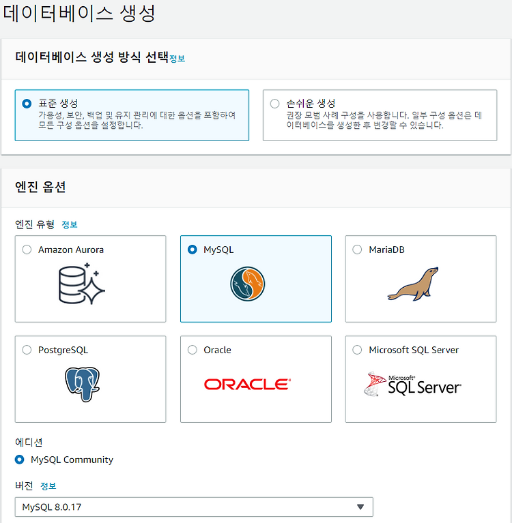Click the 에디션 label

pyautogui.click(x=29, y=443)
